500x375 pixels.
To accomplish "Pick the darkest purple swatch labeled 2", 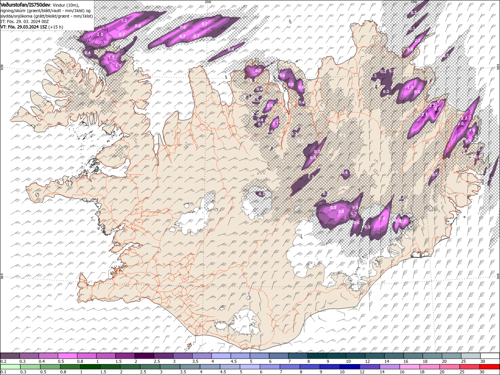I will [144, 356].
